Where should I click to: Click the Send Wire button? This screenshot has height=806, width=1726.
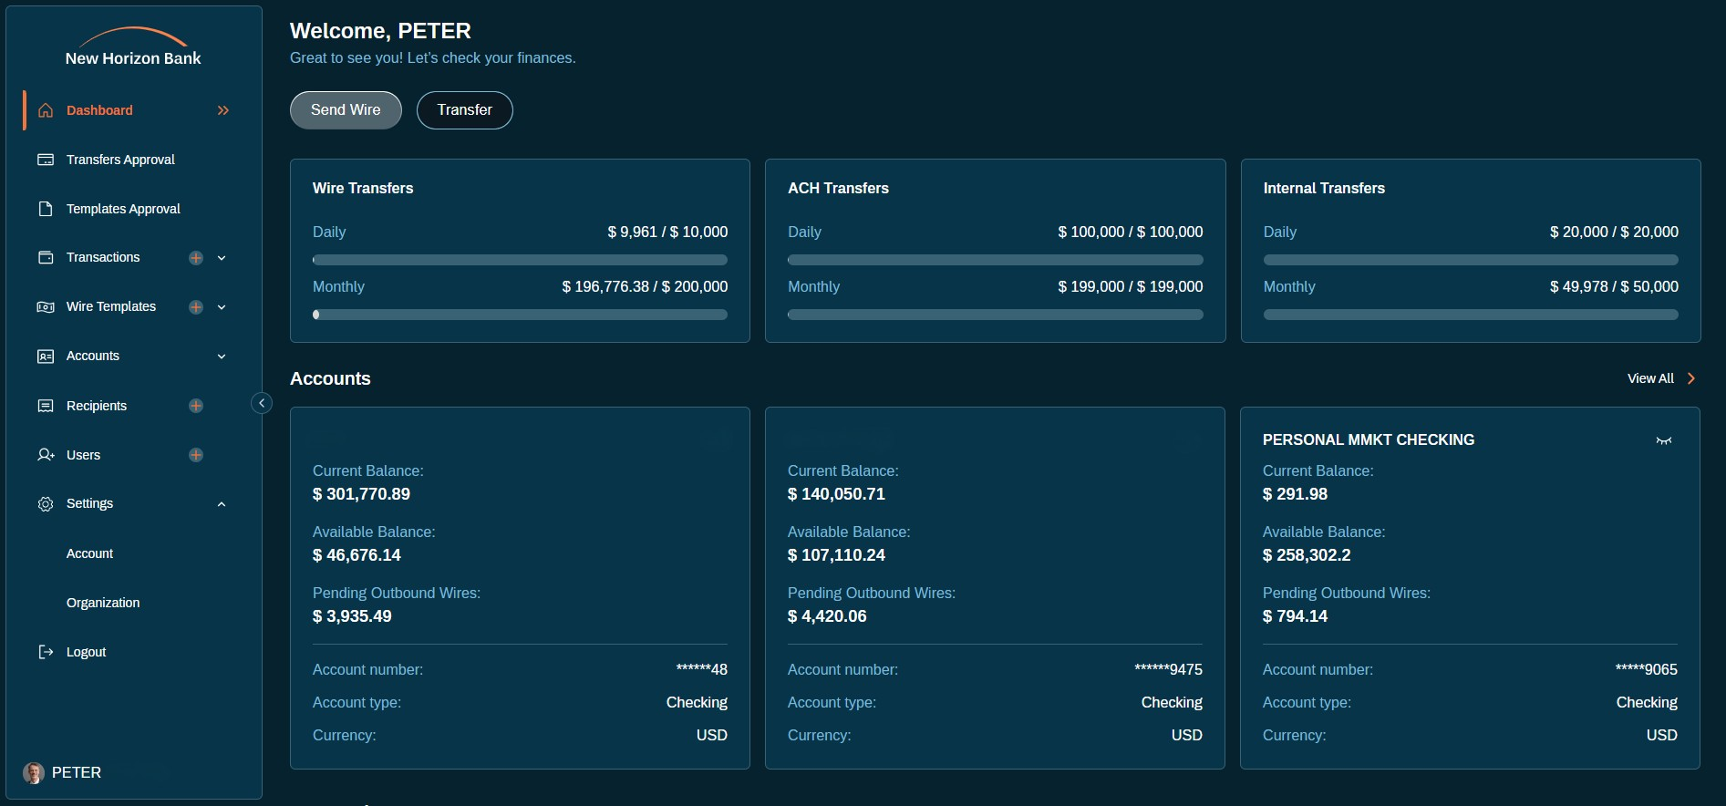coord(346,110)
